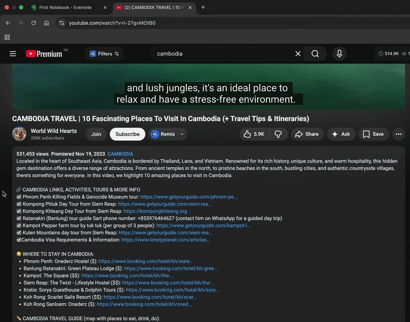The height and width of the screenshot is (322, 410).
Task: Open the Filters toggle in header
Action: (x=104, y=54)
